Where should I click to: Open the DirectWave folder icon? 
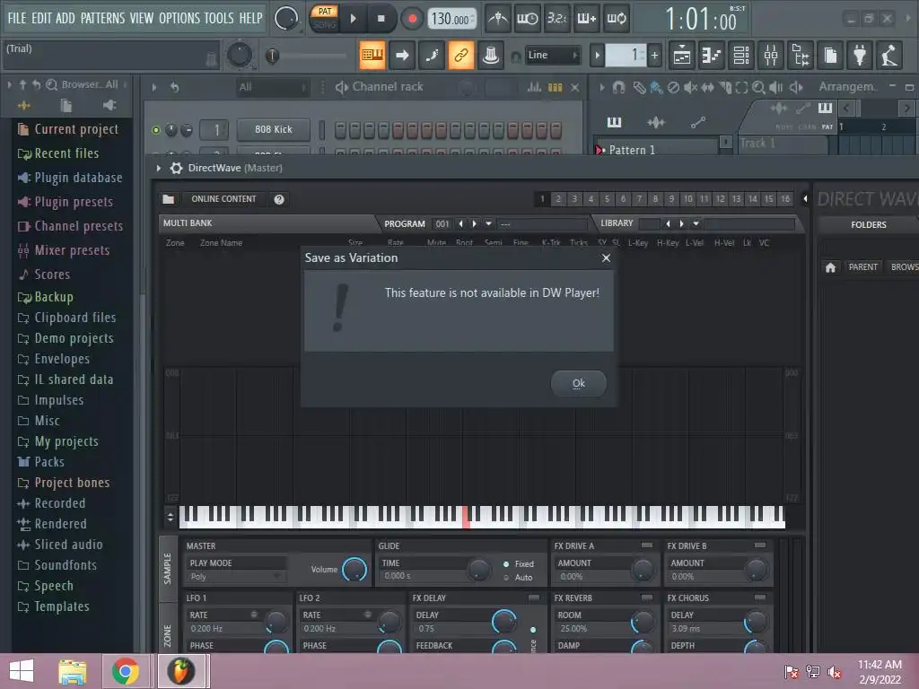(x=168, y=199)
